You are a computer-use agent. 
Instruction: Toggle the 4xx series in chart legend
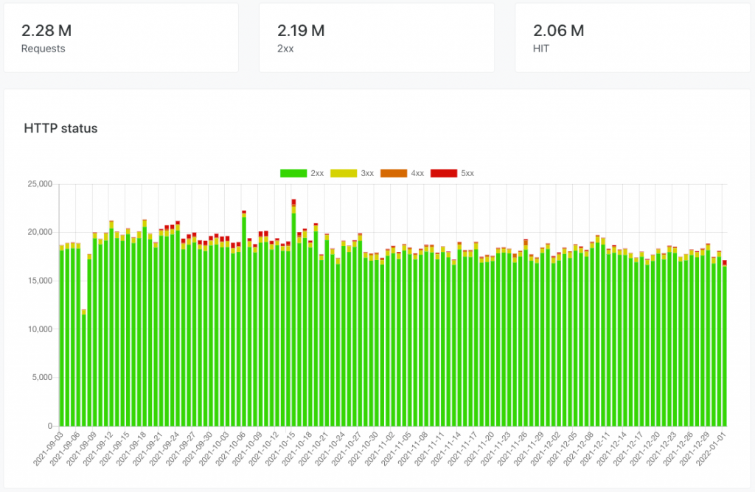click(402, 173)
